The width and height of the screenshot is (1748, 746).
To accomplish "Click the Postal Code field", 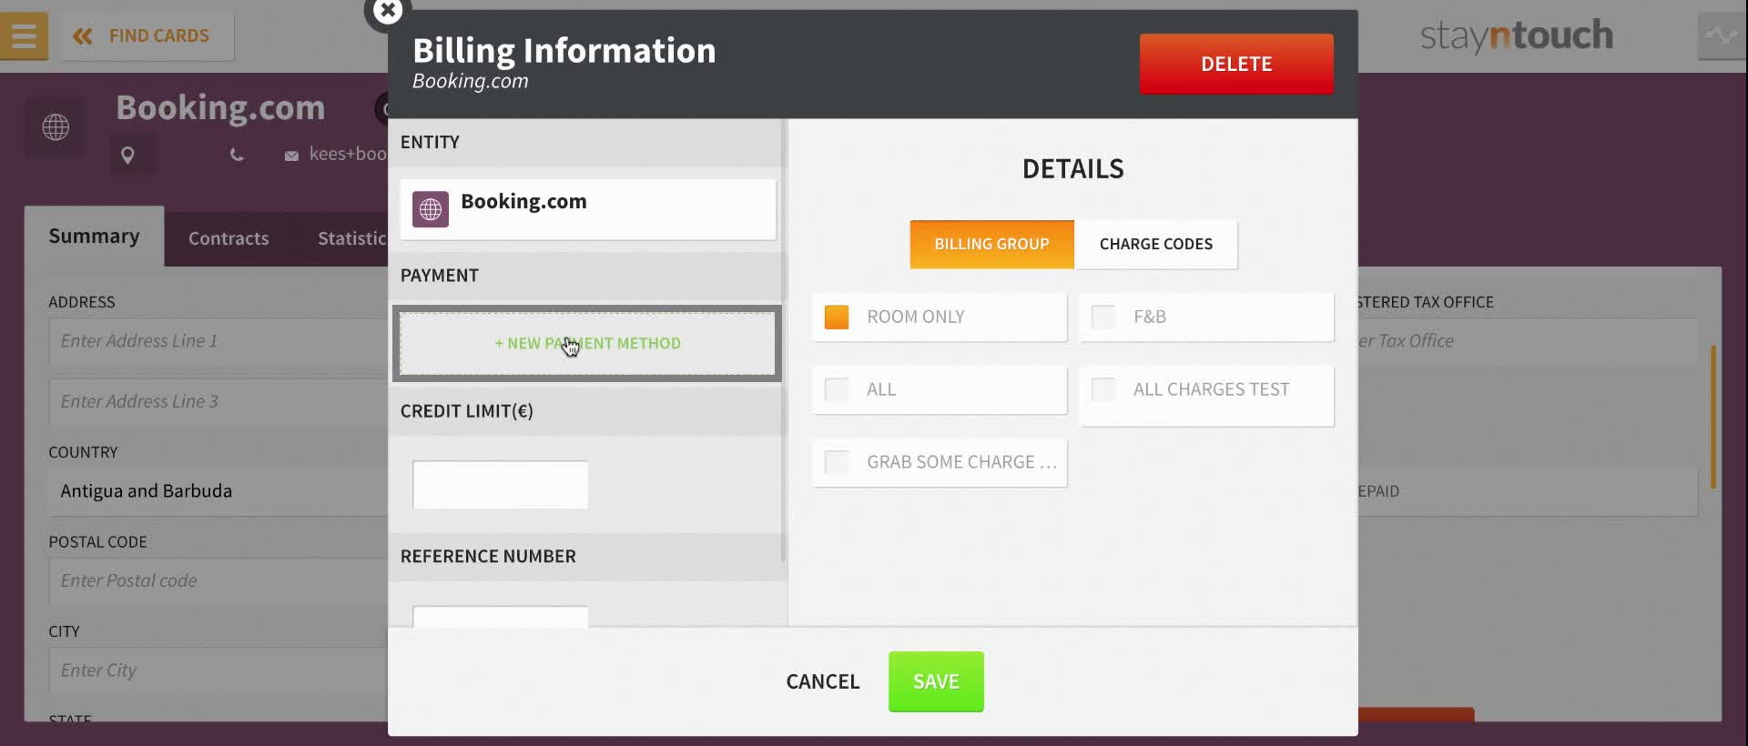I will pos(218,580).
